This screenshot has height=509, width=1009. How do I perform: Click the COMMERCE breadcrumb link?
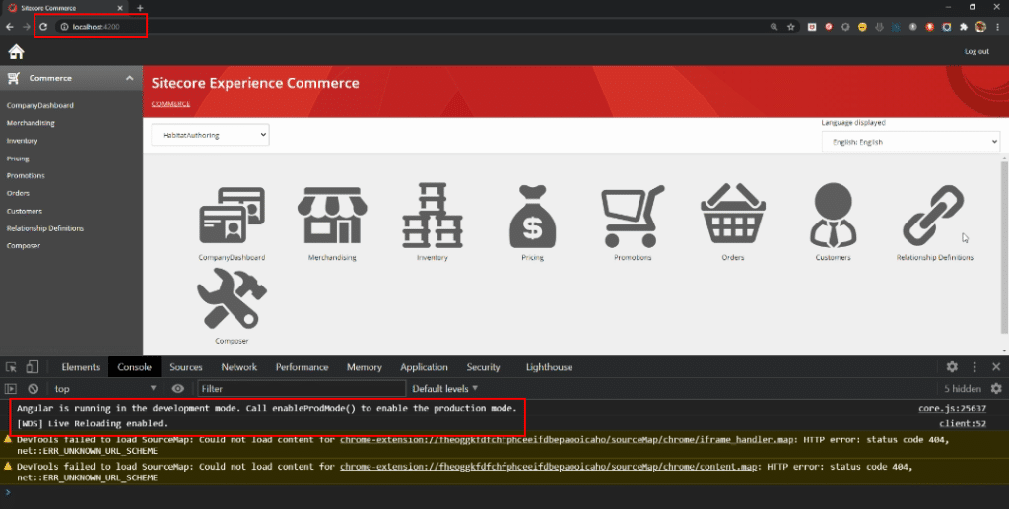point(170,104)
